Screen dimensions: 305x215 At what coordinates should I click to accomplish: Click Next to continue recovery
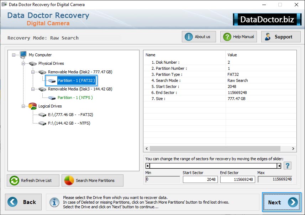(x=282, y=202)
